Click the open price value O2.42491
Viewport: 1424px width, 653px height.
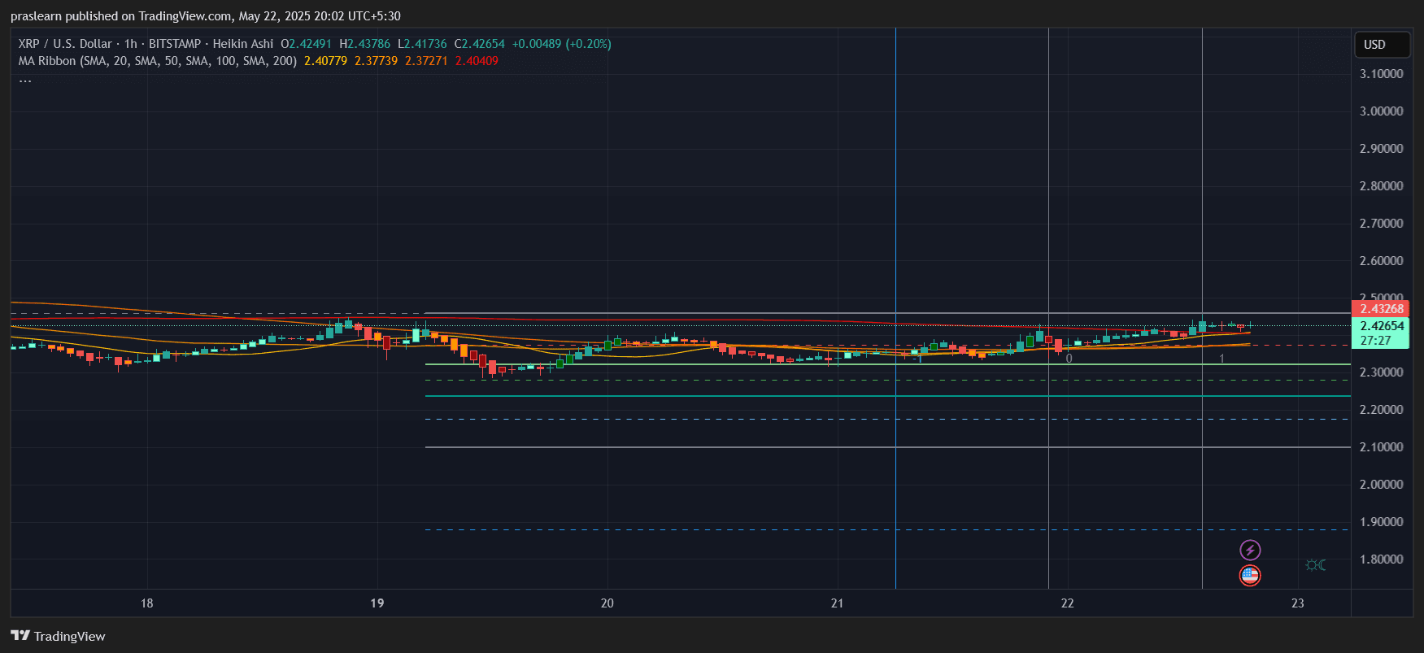[307, 44]
